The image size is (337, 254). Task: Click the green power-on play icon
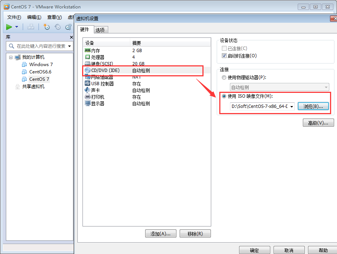pos(9,27)
